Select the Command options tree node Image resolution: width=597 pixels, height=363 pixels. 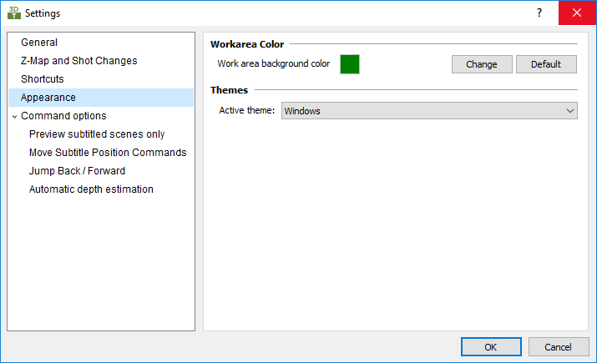(63, 116)
